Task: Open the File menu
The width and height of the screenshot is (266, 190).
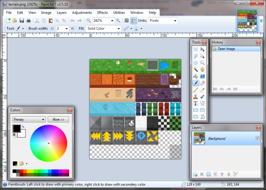Action: click(x=9, y=12)
